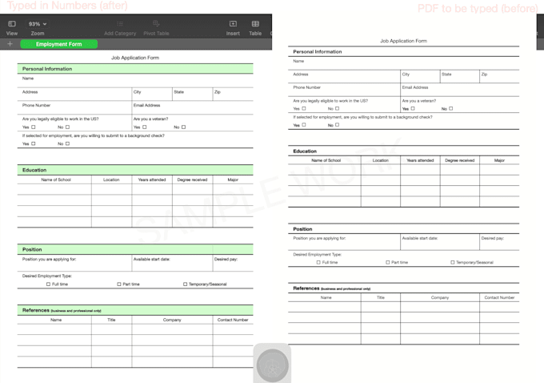The image size is (544, 383).
Task: Check No for legally eligible in Numbers sheet
Action: point(68,127)
